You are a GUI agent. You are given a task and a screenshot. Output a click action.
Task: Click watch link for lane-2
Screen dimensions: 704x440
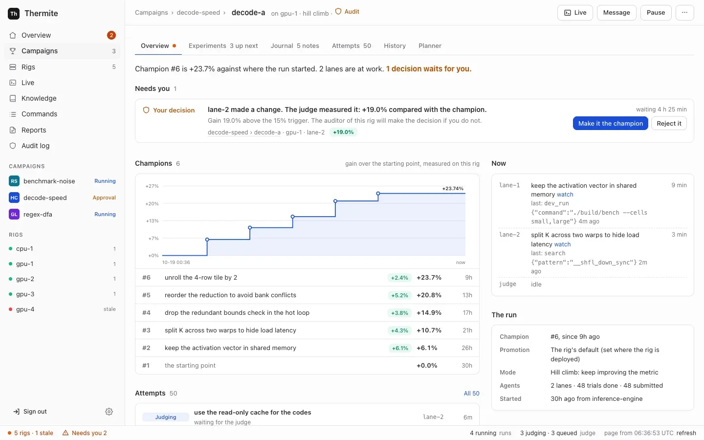click(x=562, y=244)
